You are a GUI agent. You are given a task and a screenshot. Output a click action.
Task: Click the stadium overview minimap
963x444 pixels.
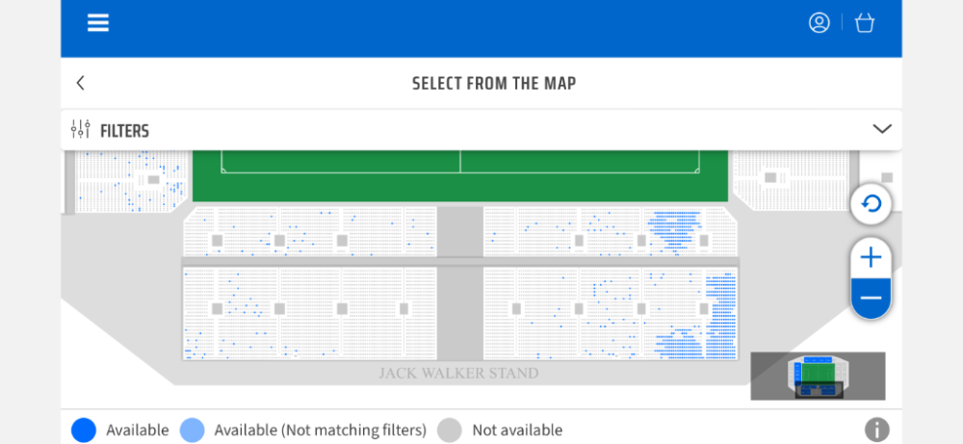point(818,376)
